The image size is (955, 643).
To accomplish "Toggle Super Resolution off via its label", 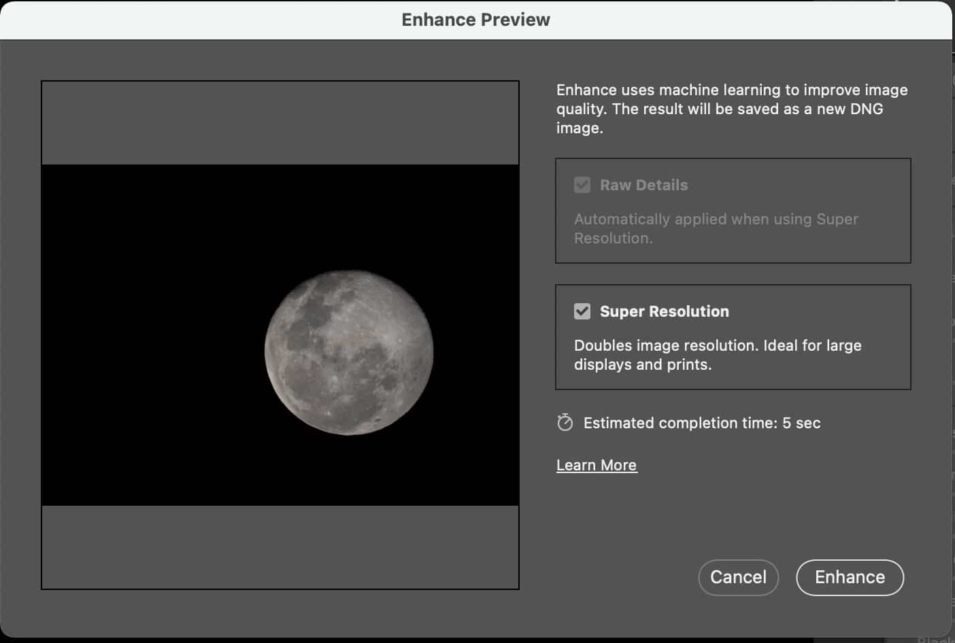I will (664, 311).
